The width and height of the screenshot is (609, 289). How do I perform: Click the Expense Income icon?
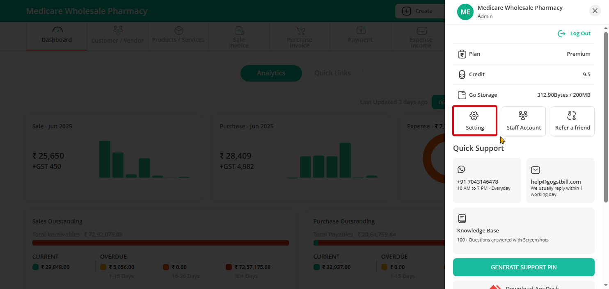(422, 31)
